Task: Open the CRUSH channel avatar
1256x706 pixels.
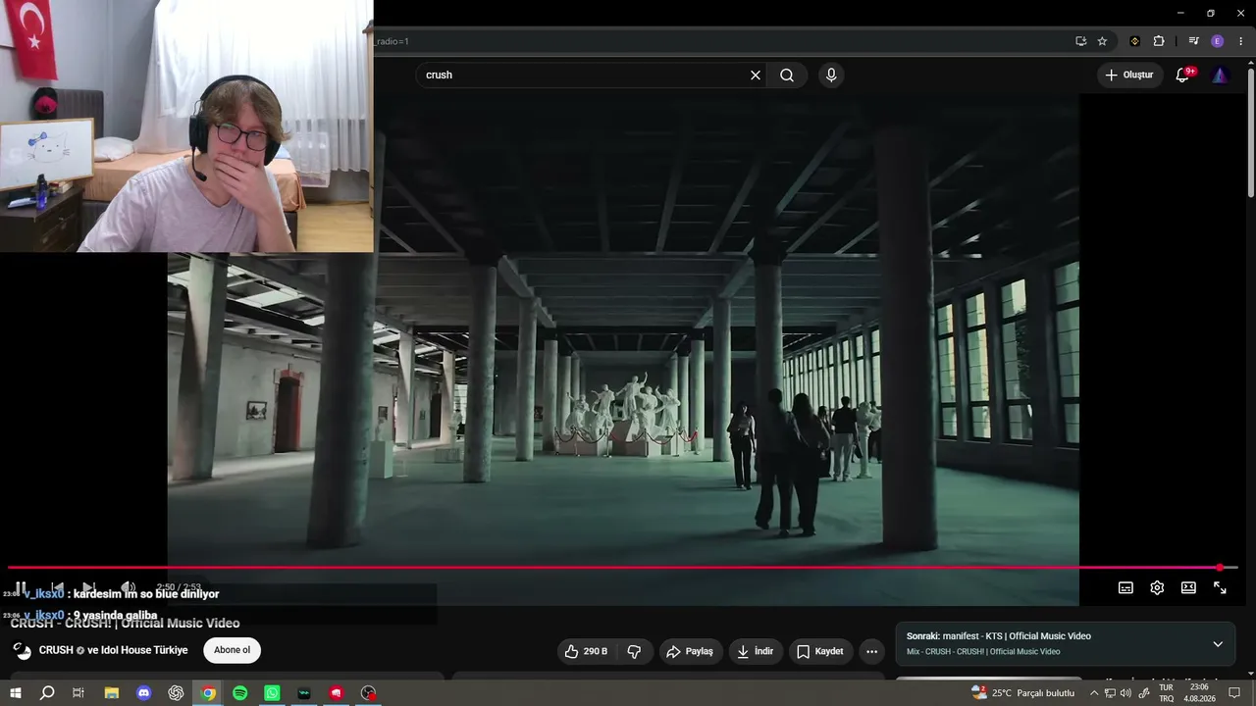Action: [x=22, y=650]
